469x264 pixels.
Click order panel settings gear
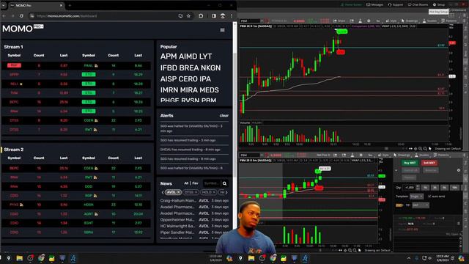459,170
